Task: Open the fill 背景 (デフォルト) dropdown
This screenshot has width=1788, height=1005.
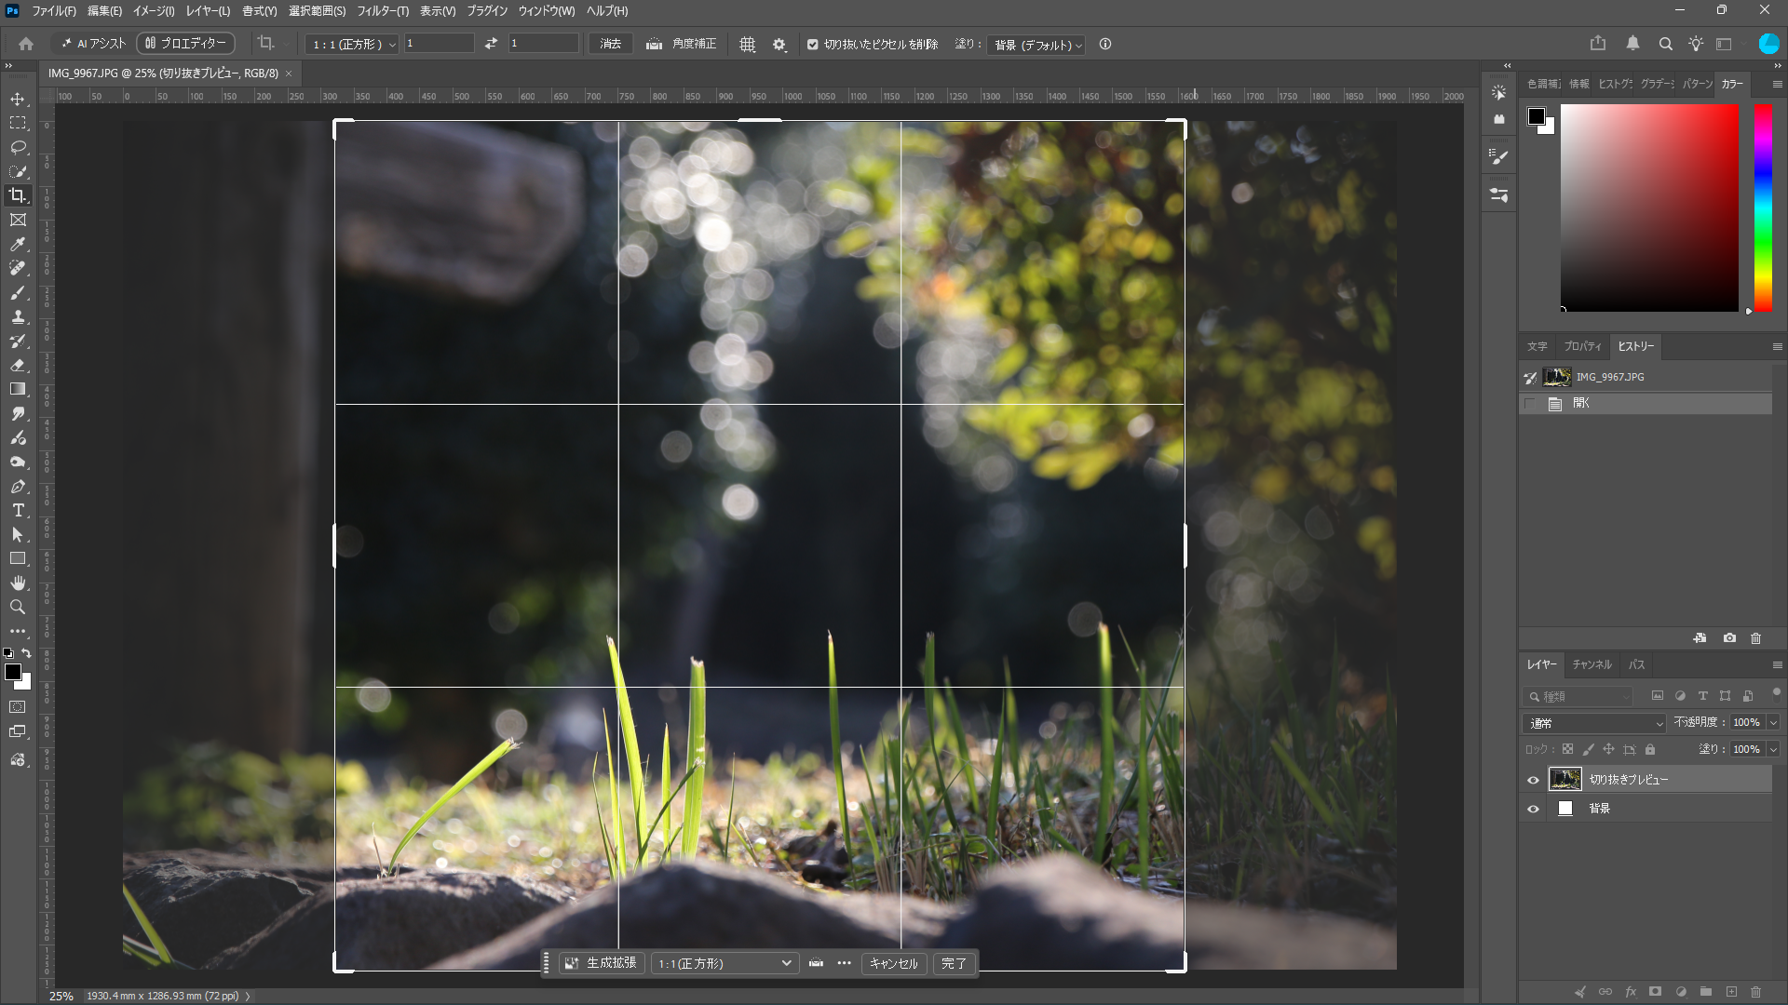Action: (1036, 45)
